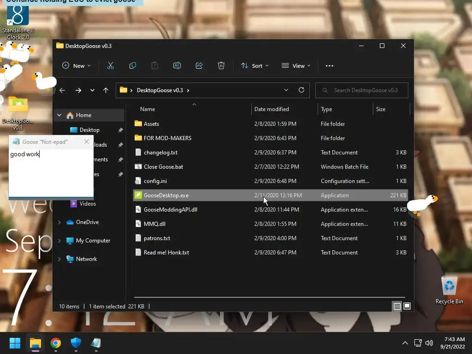Select My Computer in navigation pane
This screenshot has width=472, height=354.
pyautogui.click(x=93, y=241)
